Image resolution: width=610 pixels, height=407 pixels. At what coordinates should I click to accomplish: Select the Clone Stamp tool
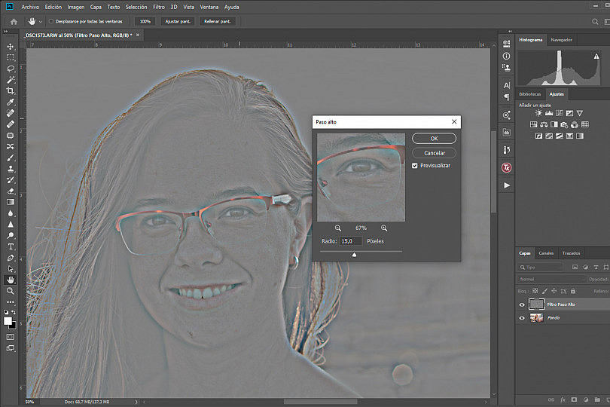(x=11, y=169)
